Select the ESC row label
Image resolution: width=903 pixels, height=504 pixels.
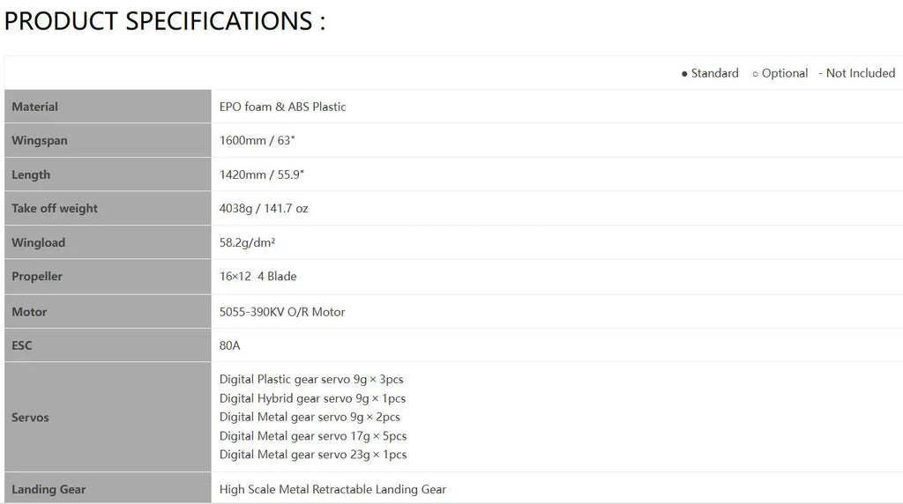tap(22, 345)
